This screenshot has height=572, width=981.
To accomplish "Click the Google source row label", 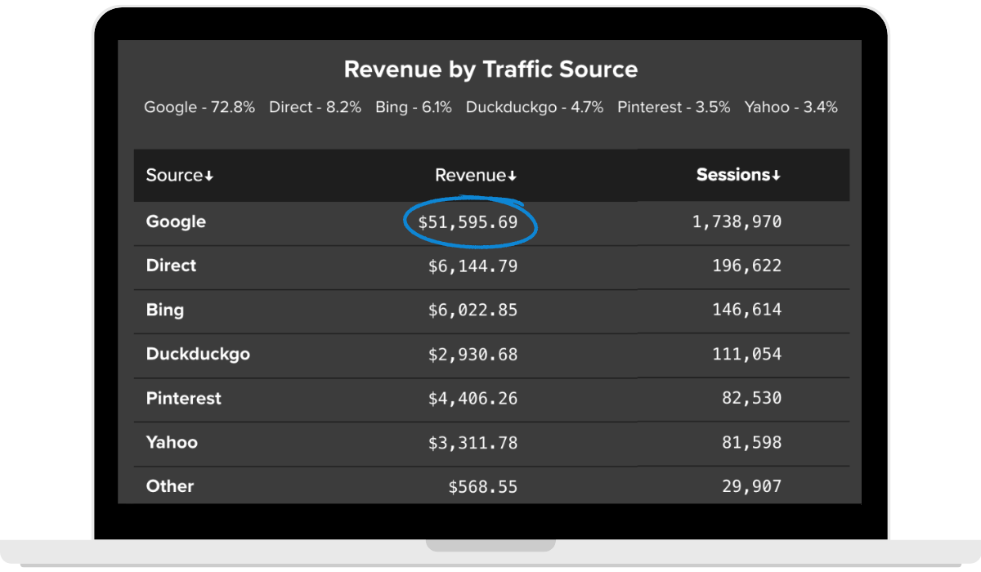I will [176, 221].
